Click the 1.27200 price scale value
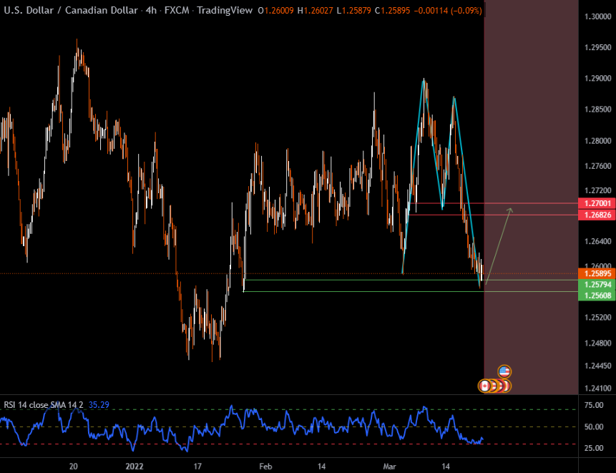The height and width of the screenshot is (473, 616). (598, 191)
